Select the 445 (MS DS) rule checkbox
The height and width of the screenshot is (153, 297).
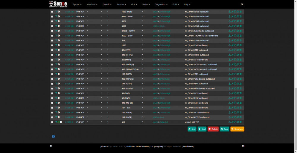pos(52,103)
